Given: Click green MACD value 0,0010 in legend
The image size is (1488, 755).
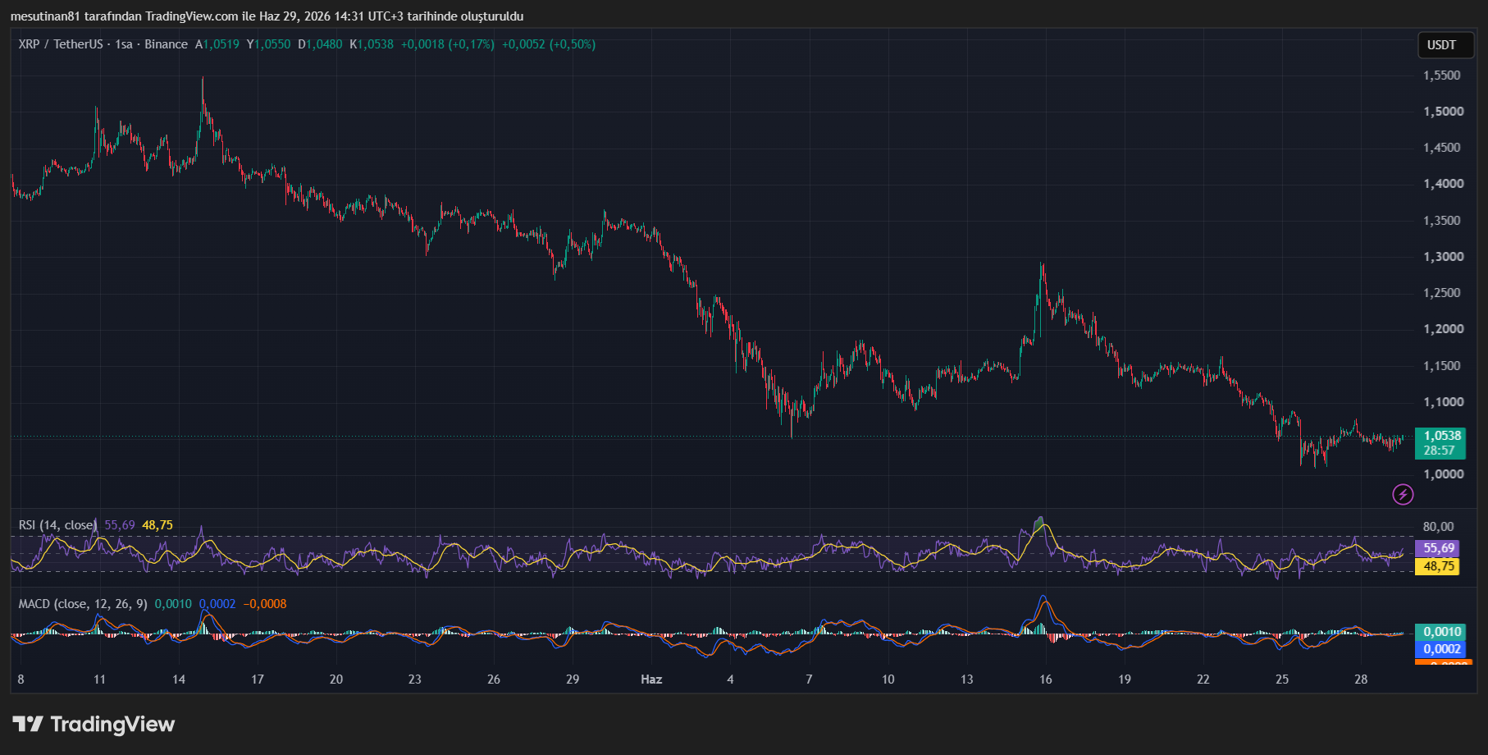Looking at the screenshot, I should point(173,604).
